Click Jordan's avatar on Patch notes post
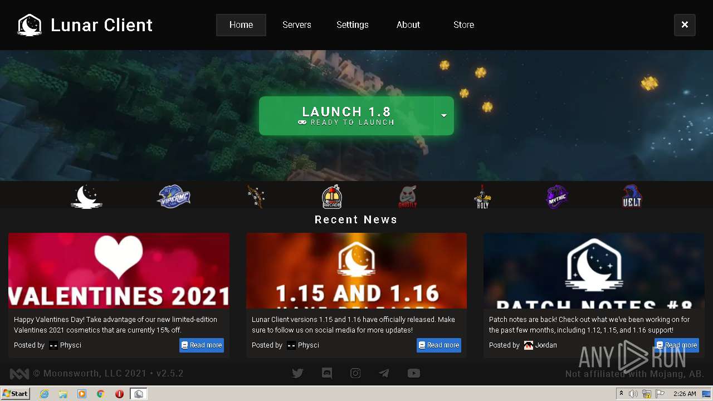 [529, 345]
